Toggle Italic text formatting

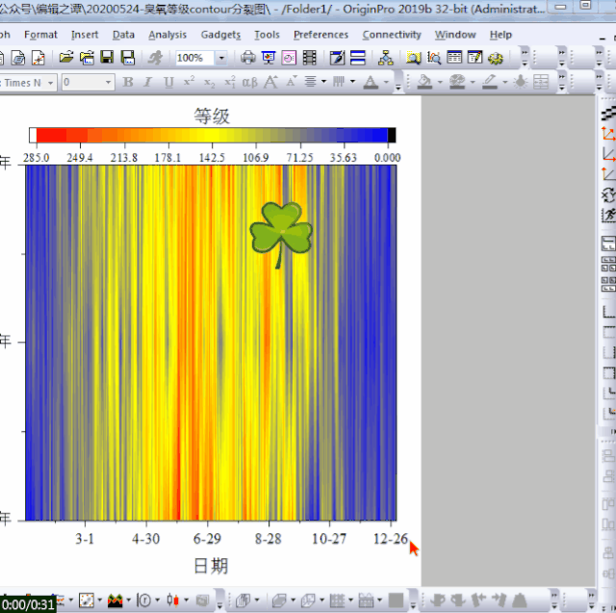coord(147,82)
